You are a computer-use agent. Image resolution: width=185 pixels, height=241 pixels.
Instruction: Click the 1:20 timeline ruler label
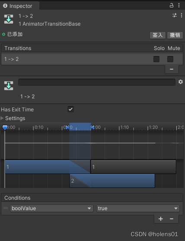[153, 127]
